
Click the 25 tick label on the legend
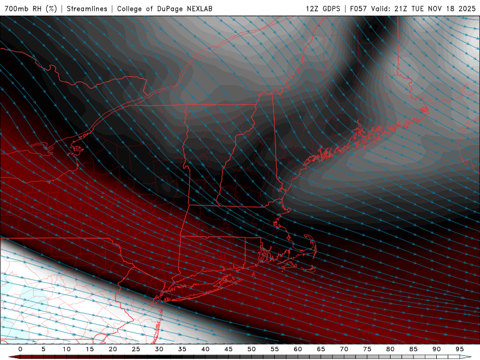(x=136, y=349)
